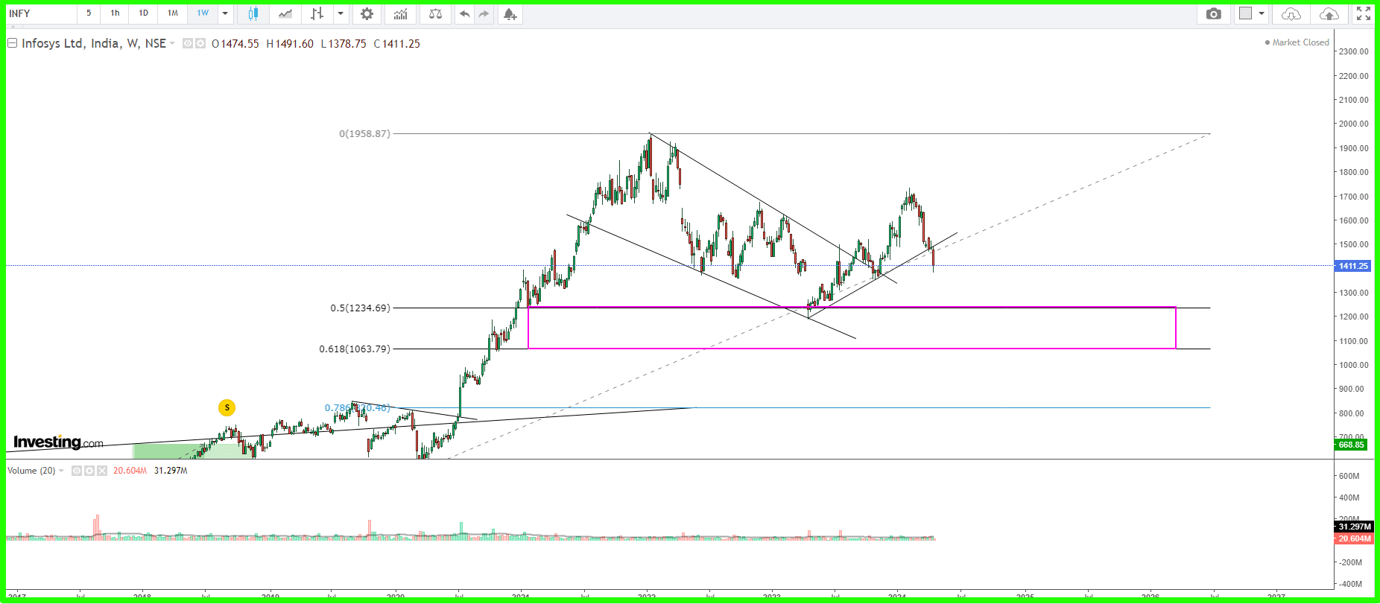This screenshot has width=1380, height=604.
Task: Undo the last chart action
Action: pos(465,13)
